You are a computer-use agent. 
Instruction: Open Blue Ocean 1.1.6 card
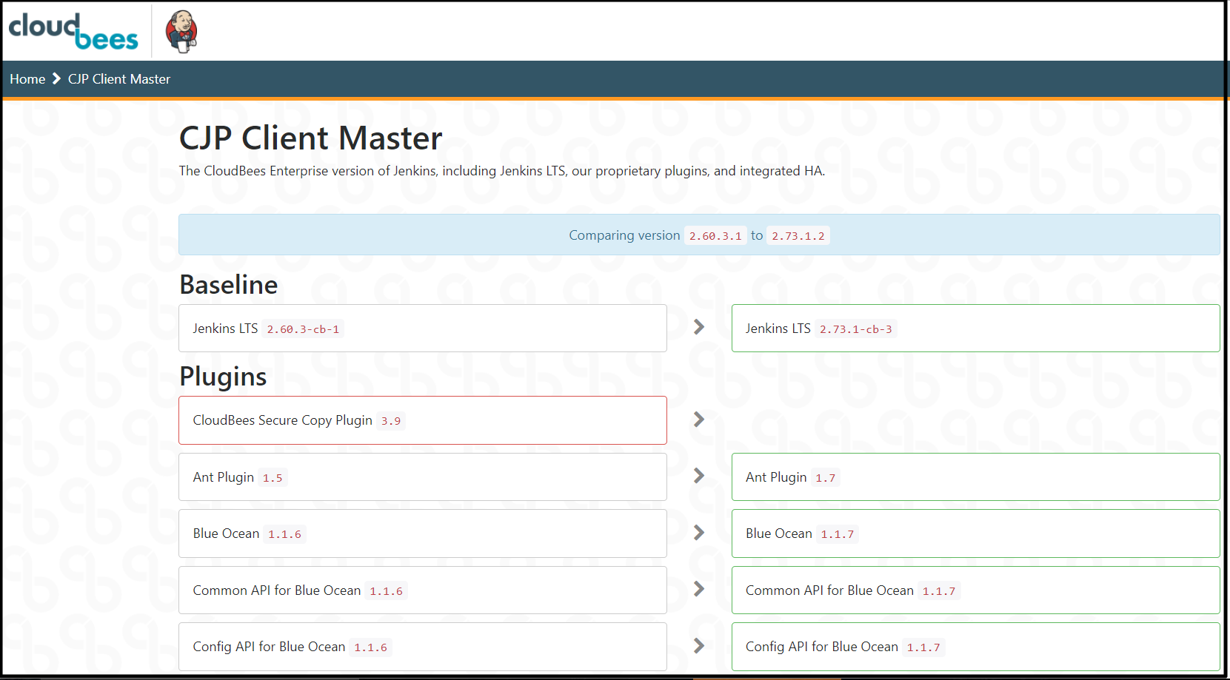[x=423, y=533]
